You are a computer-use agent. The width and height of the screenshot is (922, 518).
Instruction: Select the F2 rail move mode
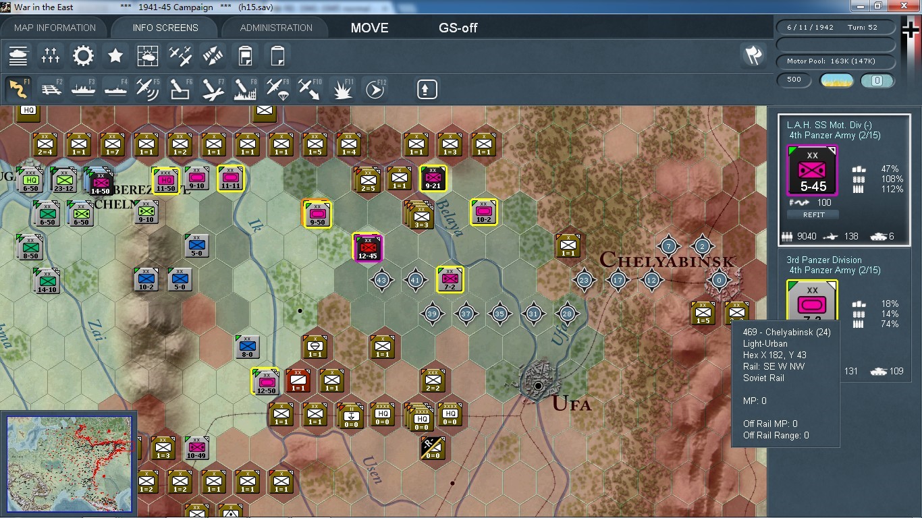pos(51,89)
